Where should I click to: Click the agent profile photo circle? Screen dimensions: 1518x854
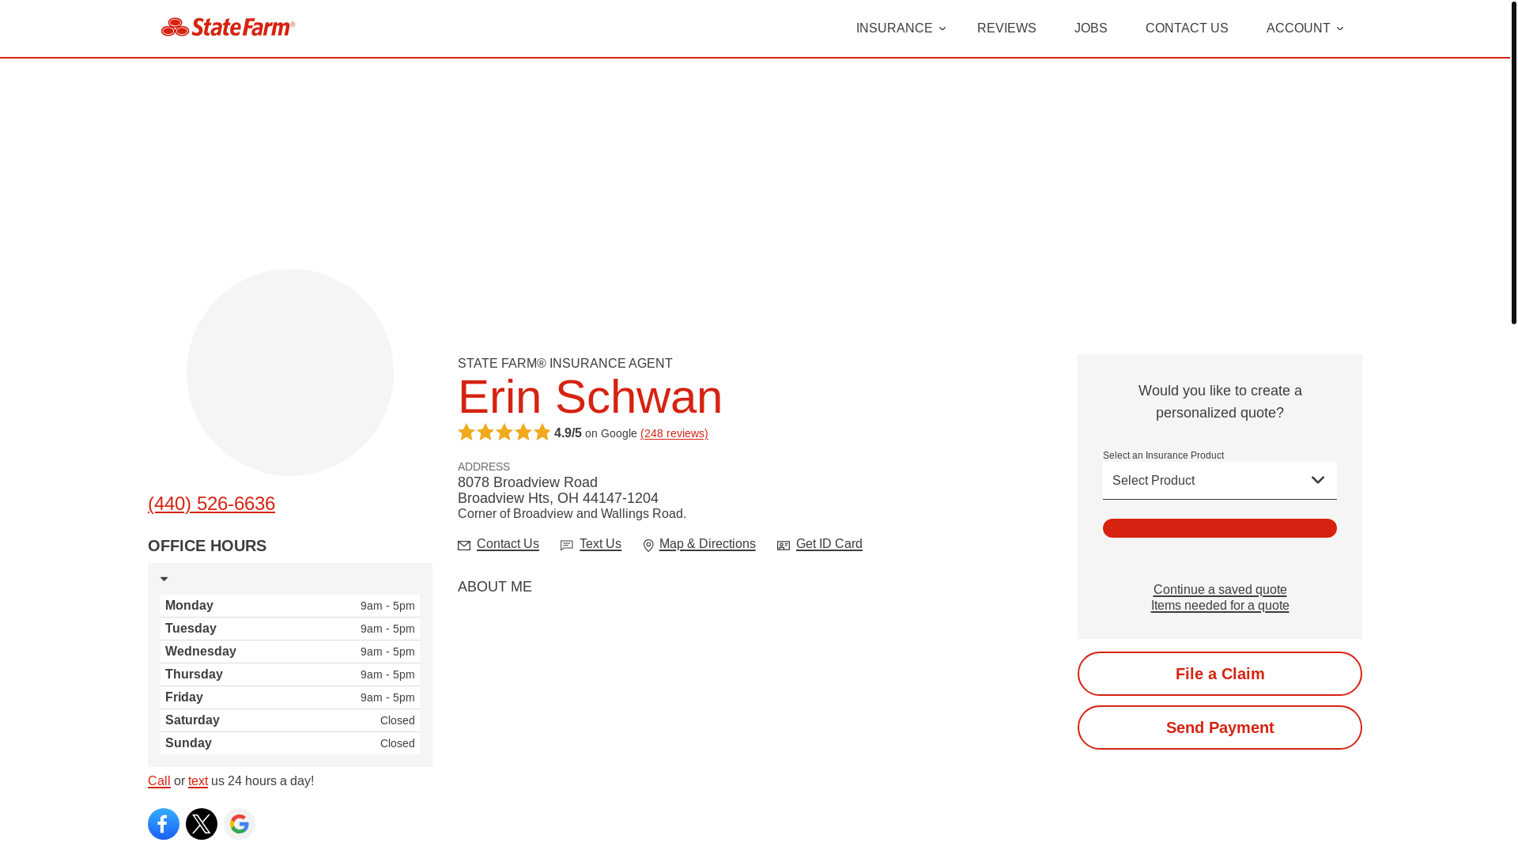(x=290, y=372)
